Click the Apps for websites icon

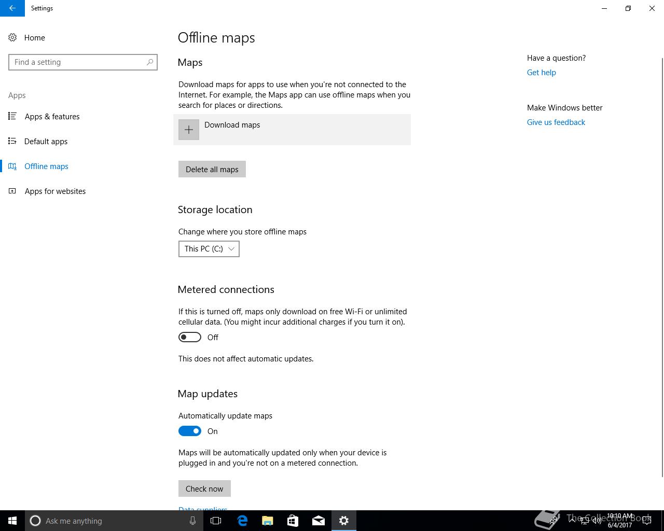click(12, 191)
